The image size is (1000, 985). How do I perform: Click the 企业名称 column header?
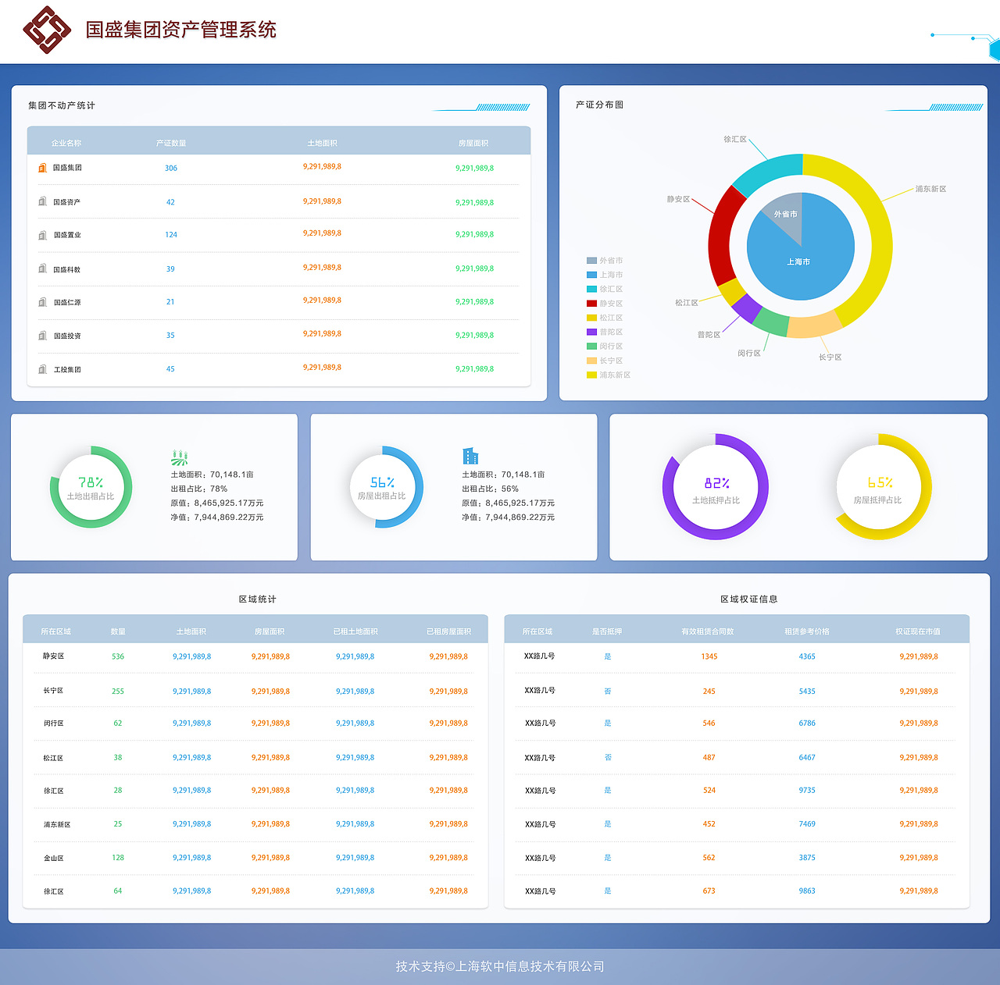point(66,143)
